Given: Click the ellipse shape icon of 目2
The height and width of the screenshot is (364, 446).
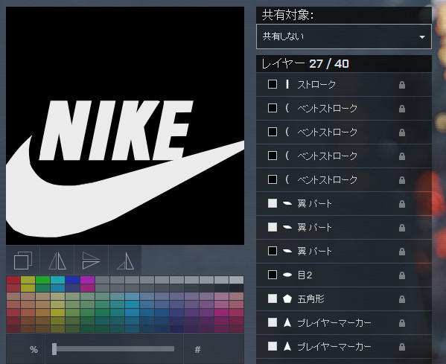Looking at the screenshot, I should click(x=287, y=275).
